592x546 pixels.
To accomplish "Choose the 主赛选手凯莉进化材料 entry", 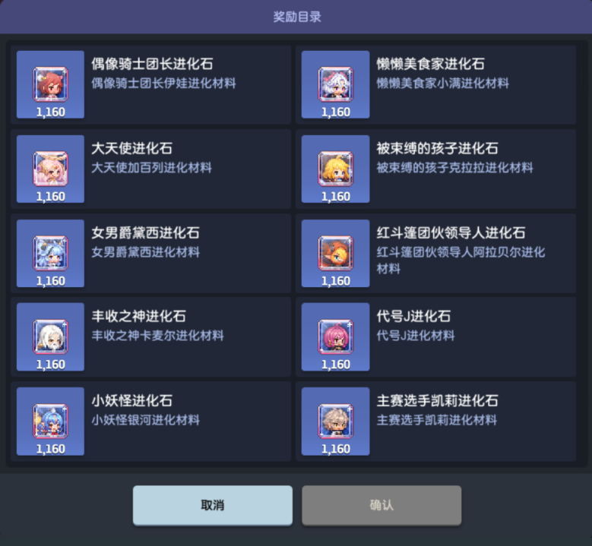I will point(435,421).
